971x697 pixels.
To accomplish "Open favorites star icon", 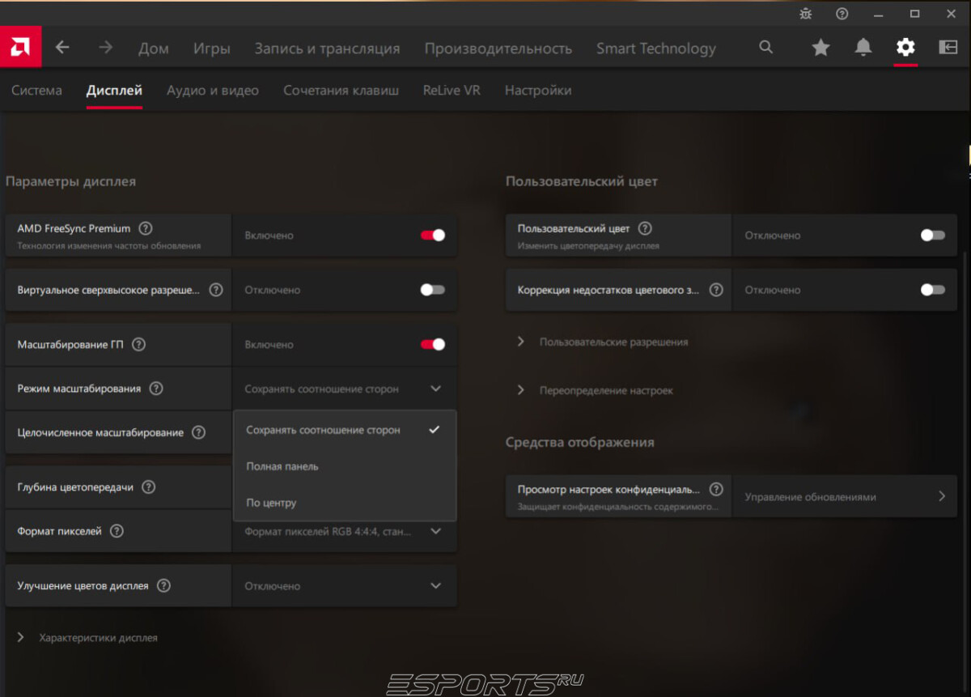I will (x=820, y=48).
